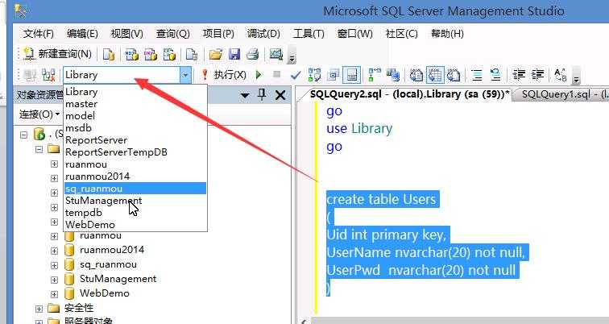Open the 查询(Q) menu
The width and height of the screenshot is (609, 324).
pos(173,34)
